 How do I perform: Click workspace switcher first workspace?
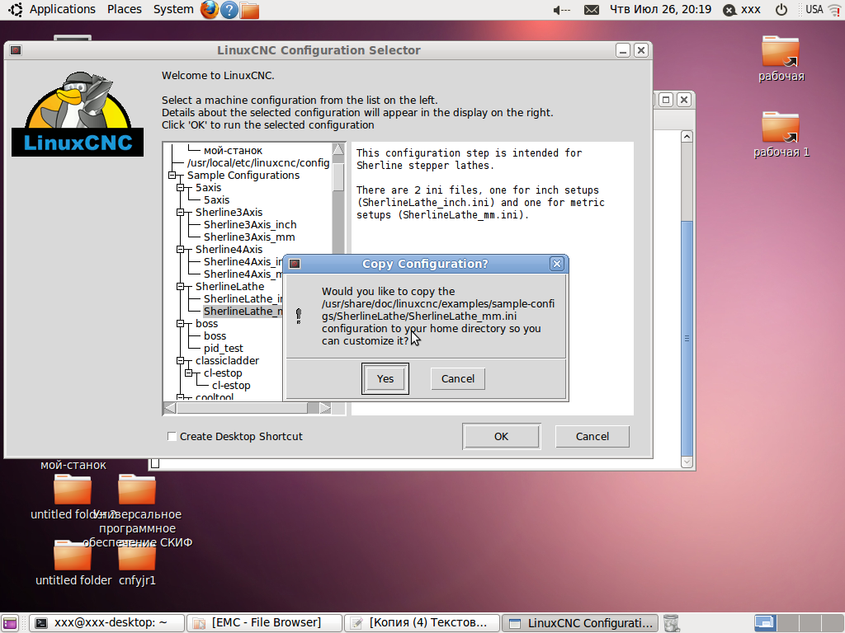(765, 623)
